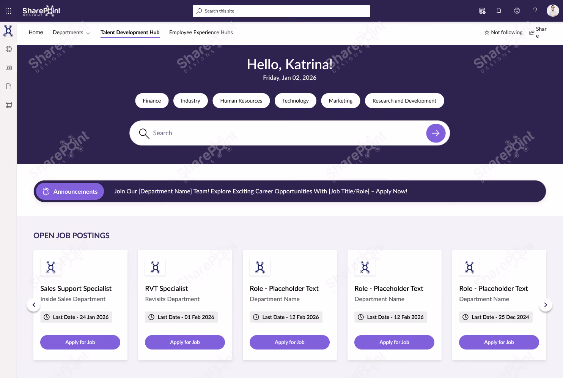Filter by Research and Development category

(x=404, y=101)
